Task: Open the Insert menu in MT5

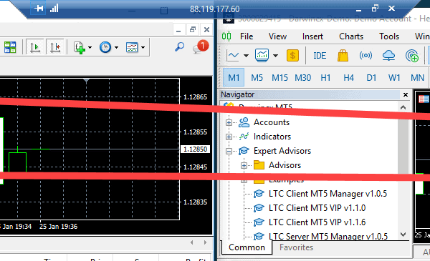Action: pos(312,36)
